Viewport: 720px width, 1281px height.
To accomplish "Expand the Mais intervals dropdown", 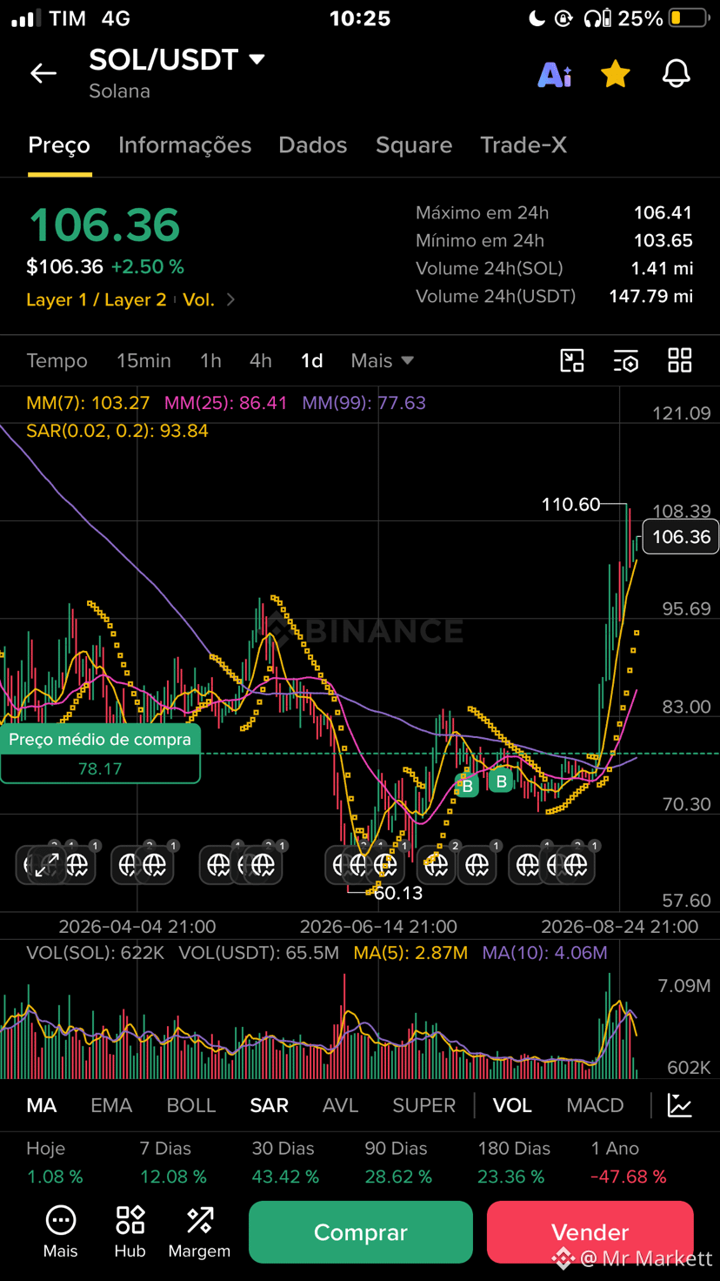I will tap(382, 360).
